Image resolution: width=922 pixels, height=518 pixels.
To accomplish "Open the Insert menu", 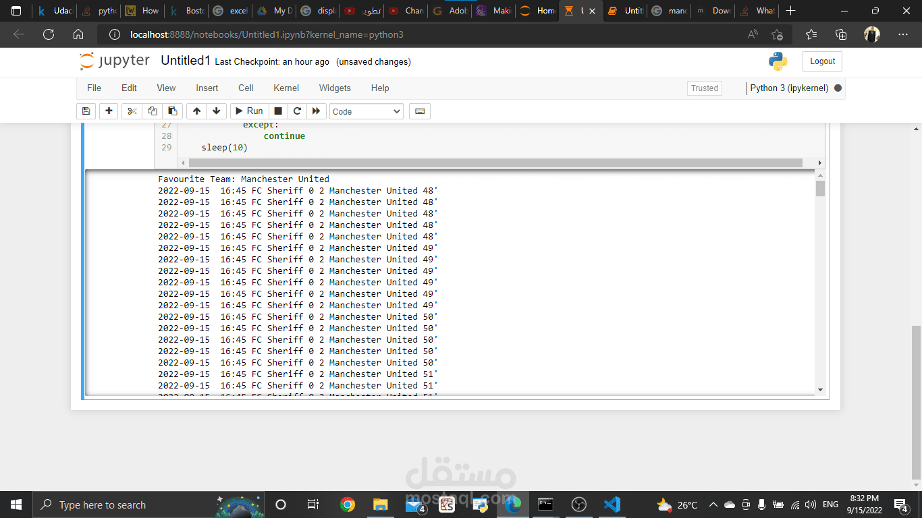I will (x=207, y=88).
